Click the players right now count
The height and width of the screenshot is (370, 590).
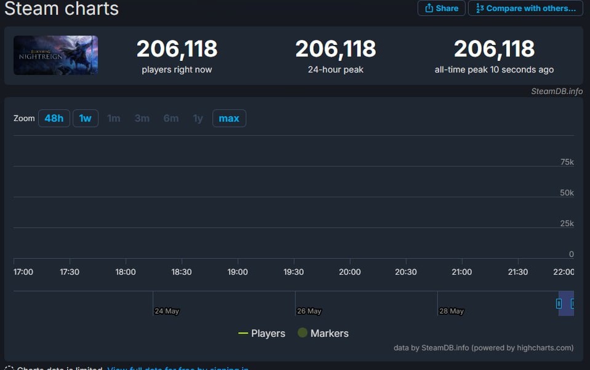[x=177, y=49]
